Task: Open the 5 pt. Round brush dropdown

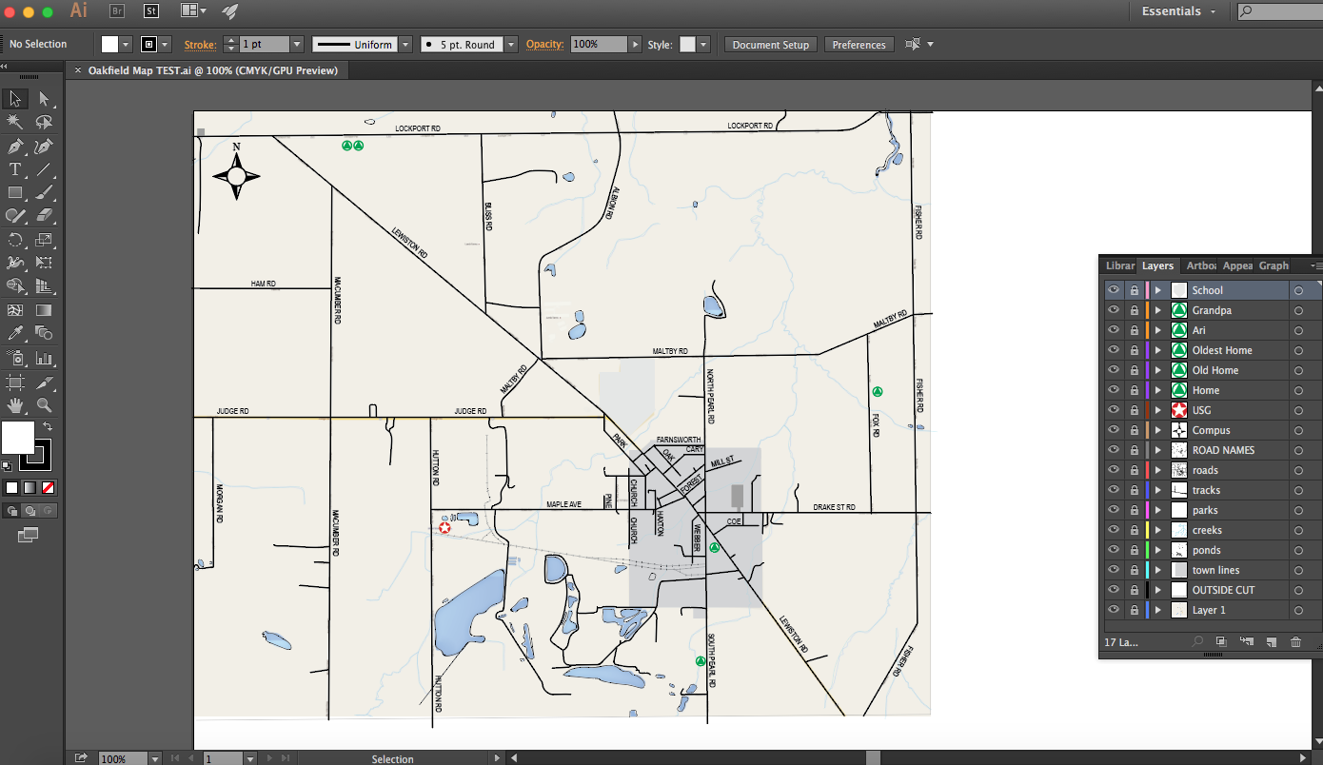Action: (x=511, y=45)
